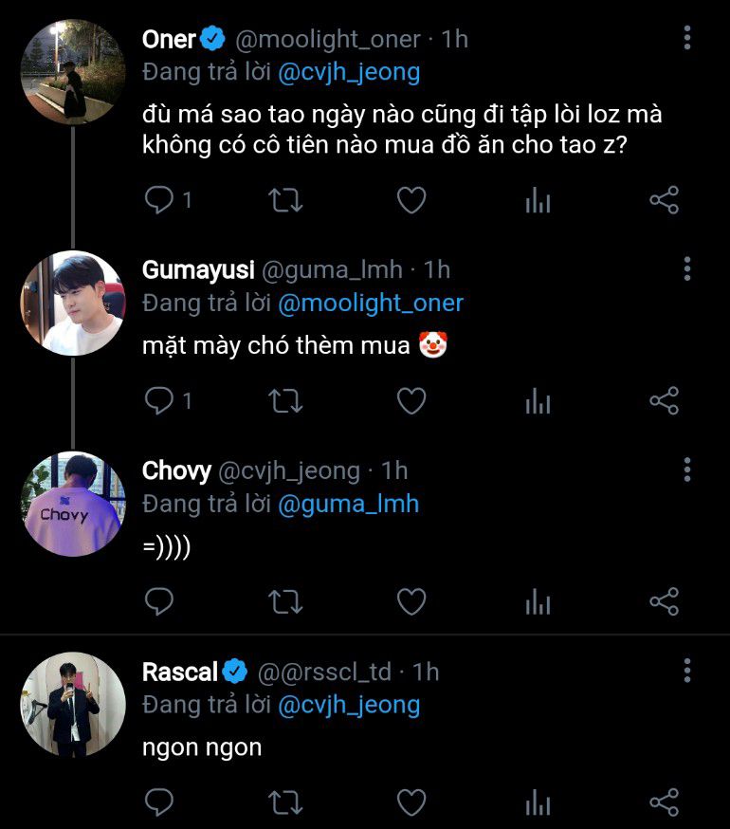Like Gumayusi's clown emoji tweet

click(x=411, y=401)
